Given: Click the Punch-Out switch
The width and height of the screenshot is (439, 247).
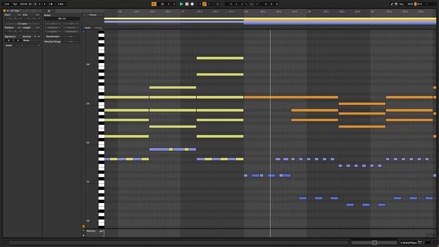Looking at the screenshot, I should pos(257,4).
